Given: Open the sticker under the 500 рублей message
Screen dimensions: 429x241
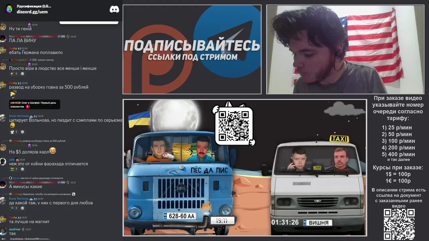Looking at the screenshot, I should point(13,94).
